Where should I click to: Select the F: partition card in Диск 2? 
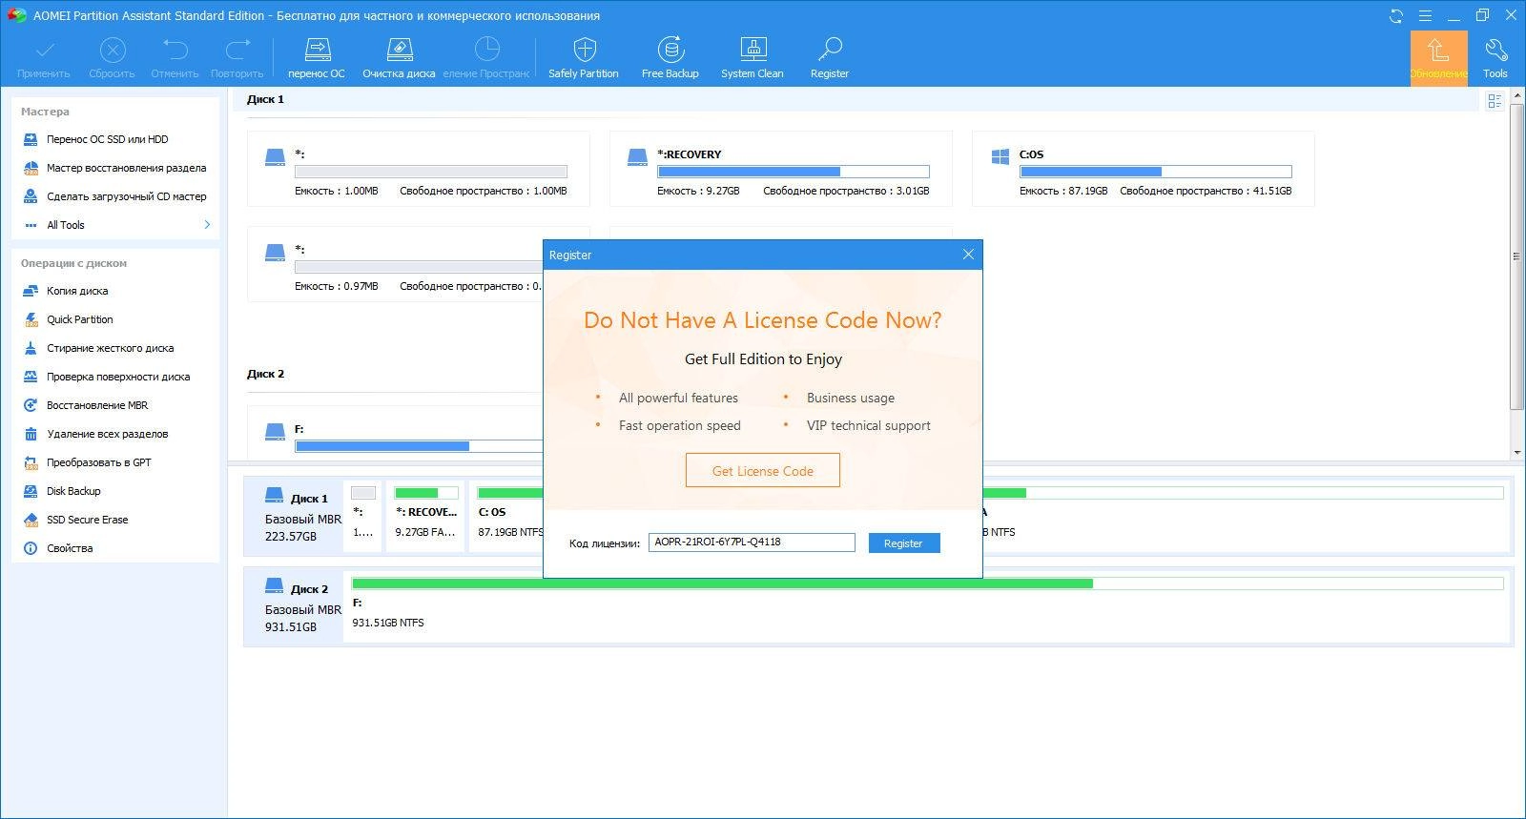point(395,434)
